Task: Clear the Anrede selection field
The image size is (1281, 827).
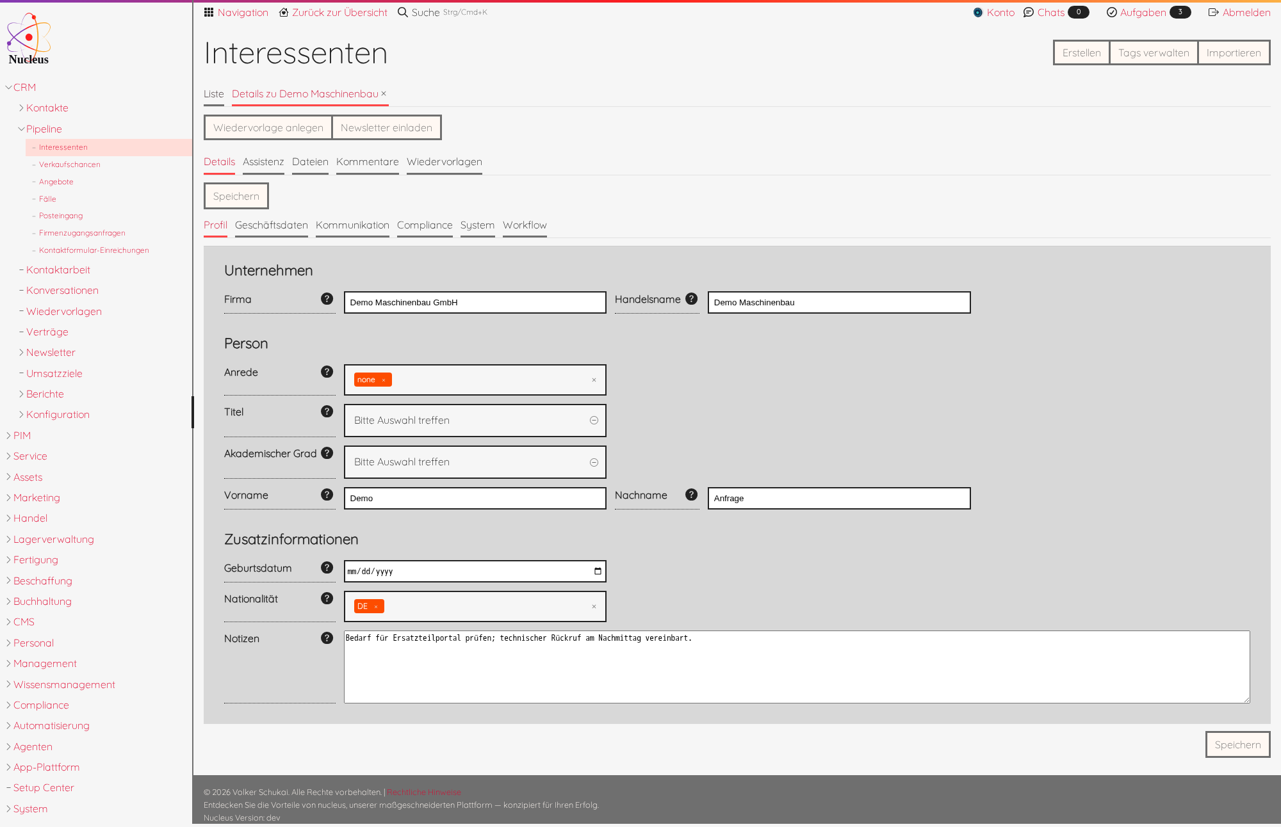Action: click(594, 380)
